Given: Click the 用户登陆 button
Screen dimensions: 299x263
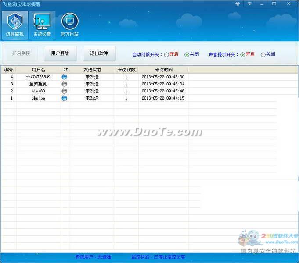Looking at the screenshot, I should click(x=60, y=53).
